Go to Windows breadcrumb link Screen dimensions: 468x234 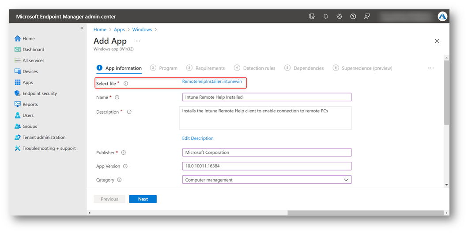[x=142, y=30]
